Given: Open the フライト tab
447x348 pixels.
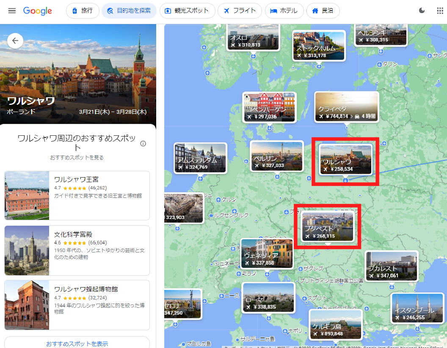Looking at the screenshot, I should 240,11.
